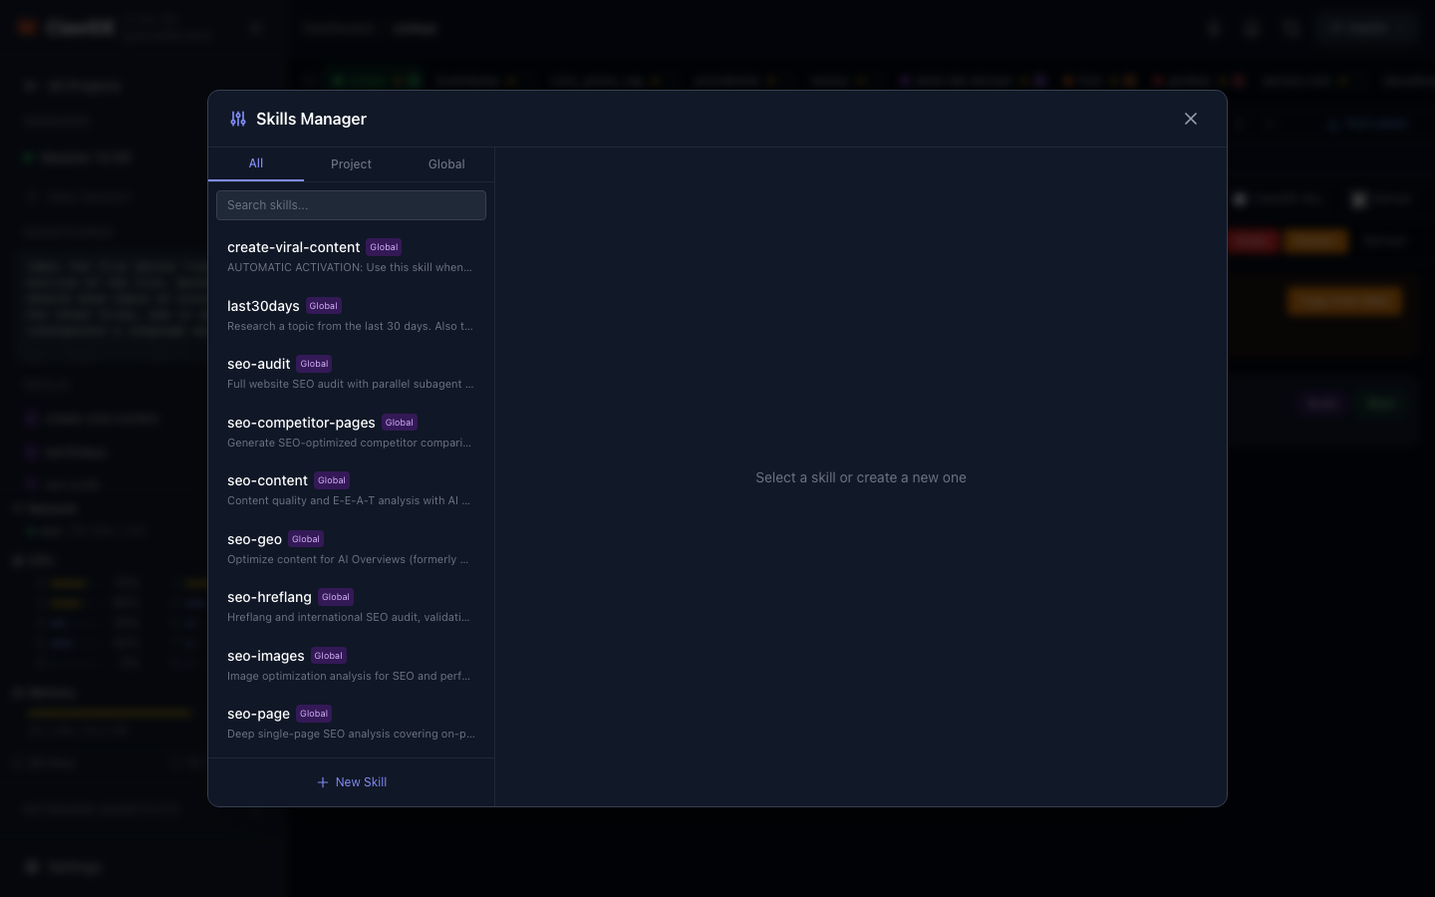1435x897 pixels.
Task: Select the seo-audit skill
Action: pos(259,364)
